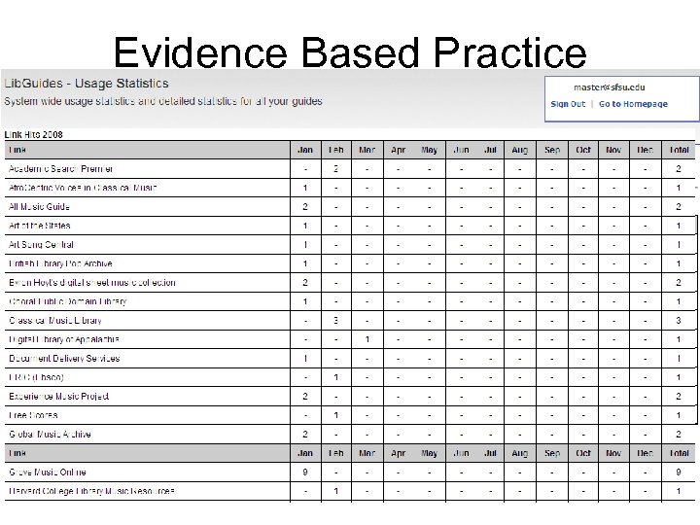Click the All Music Guide row name
This screenshot has width=700, height=525.
tap(39, 207)
